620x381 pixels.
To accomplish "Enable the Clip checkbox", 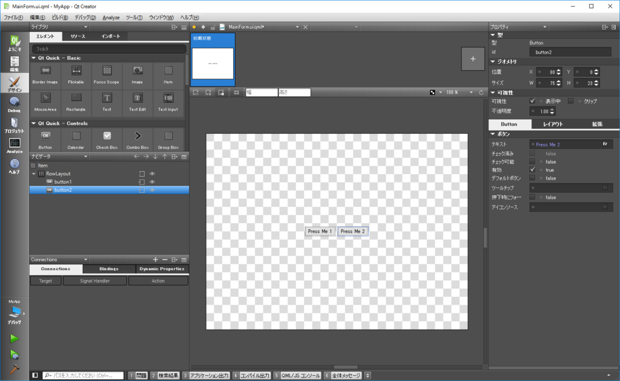I will coord(570,101).
